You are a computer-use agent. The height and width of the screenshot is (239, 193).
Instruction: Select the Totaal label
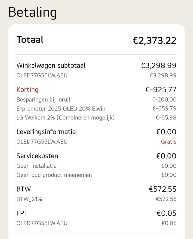click(x=30, y=39)
